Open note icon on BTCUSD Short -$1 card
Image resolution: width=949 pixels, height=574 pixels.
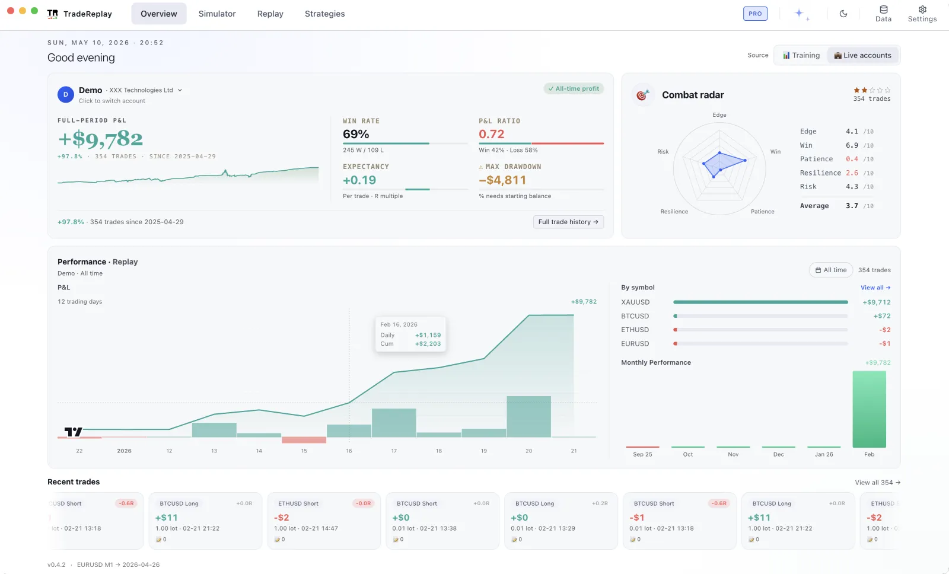632,540
